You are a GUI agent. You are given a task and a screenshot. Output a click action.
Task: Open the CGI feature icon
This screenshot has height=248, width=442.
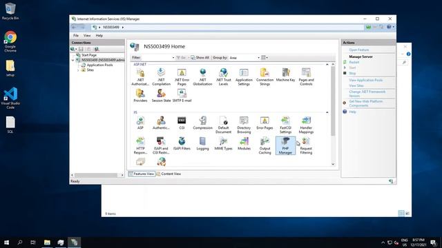[x=182, y=123]
